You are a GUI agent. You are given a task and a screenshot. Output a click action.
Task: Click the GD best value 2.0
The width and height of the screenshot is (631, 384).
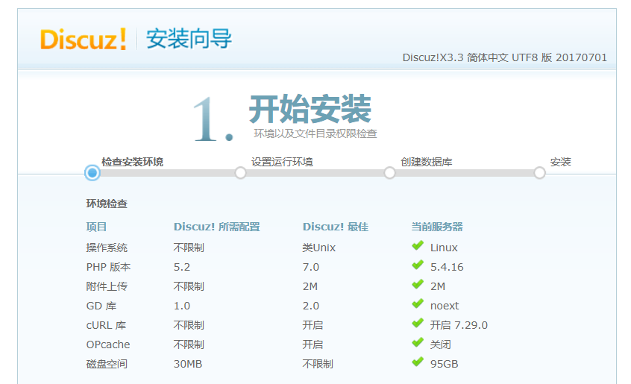pos(311,306)
